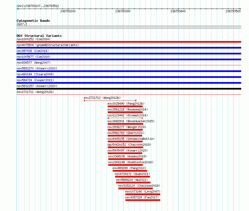
Task: Click esv2721712 (Wong2012b) label
Action: tap(102, 98)
